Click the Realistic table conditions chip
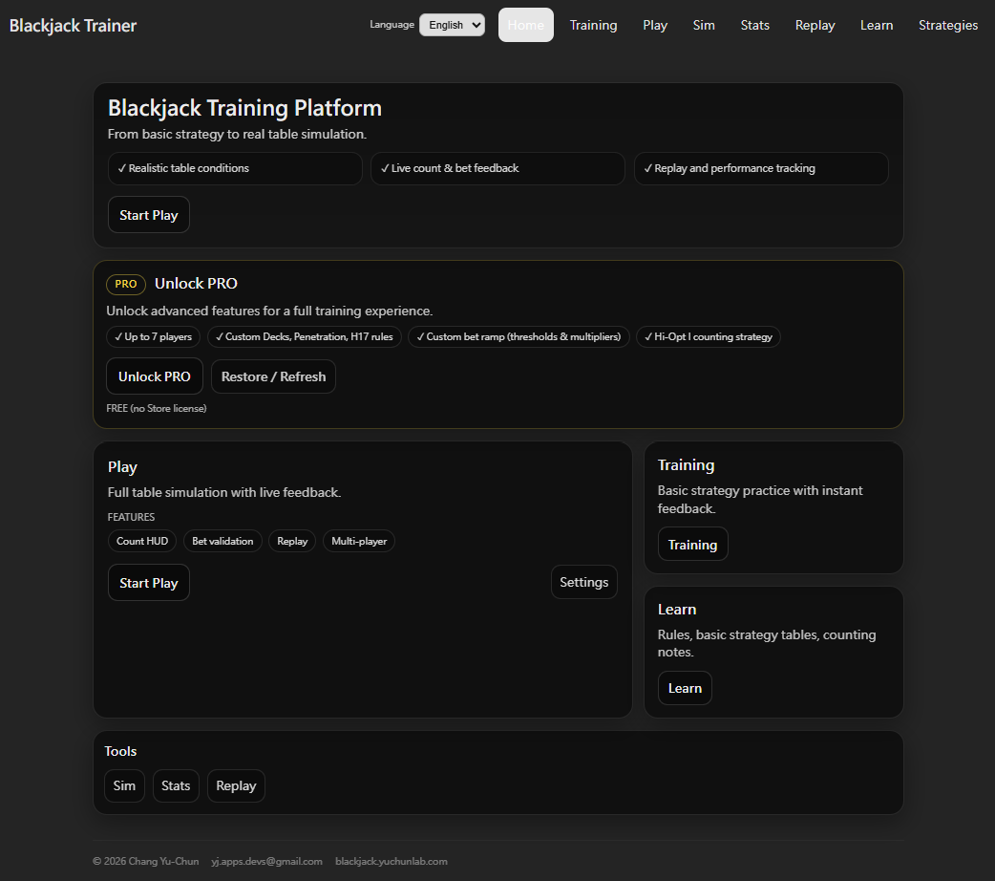This screenshot has width=995, height=881. [x=235, y=168]
